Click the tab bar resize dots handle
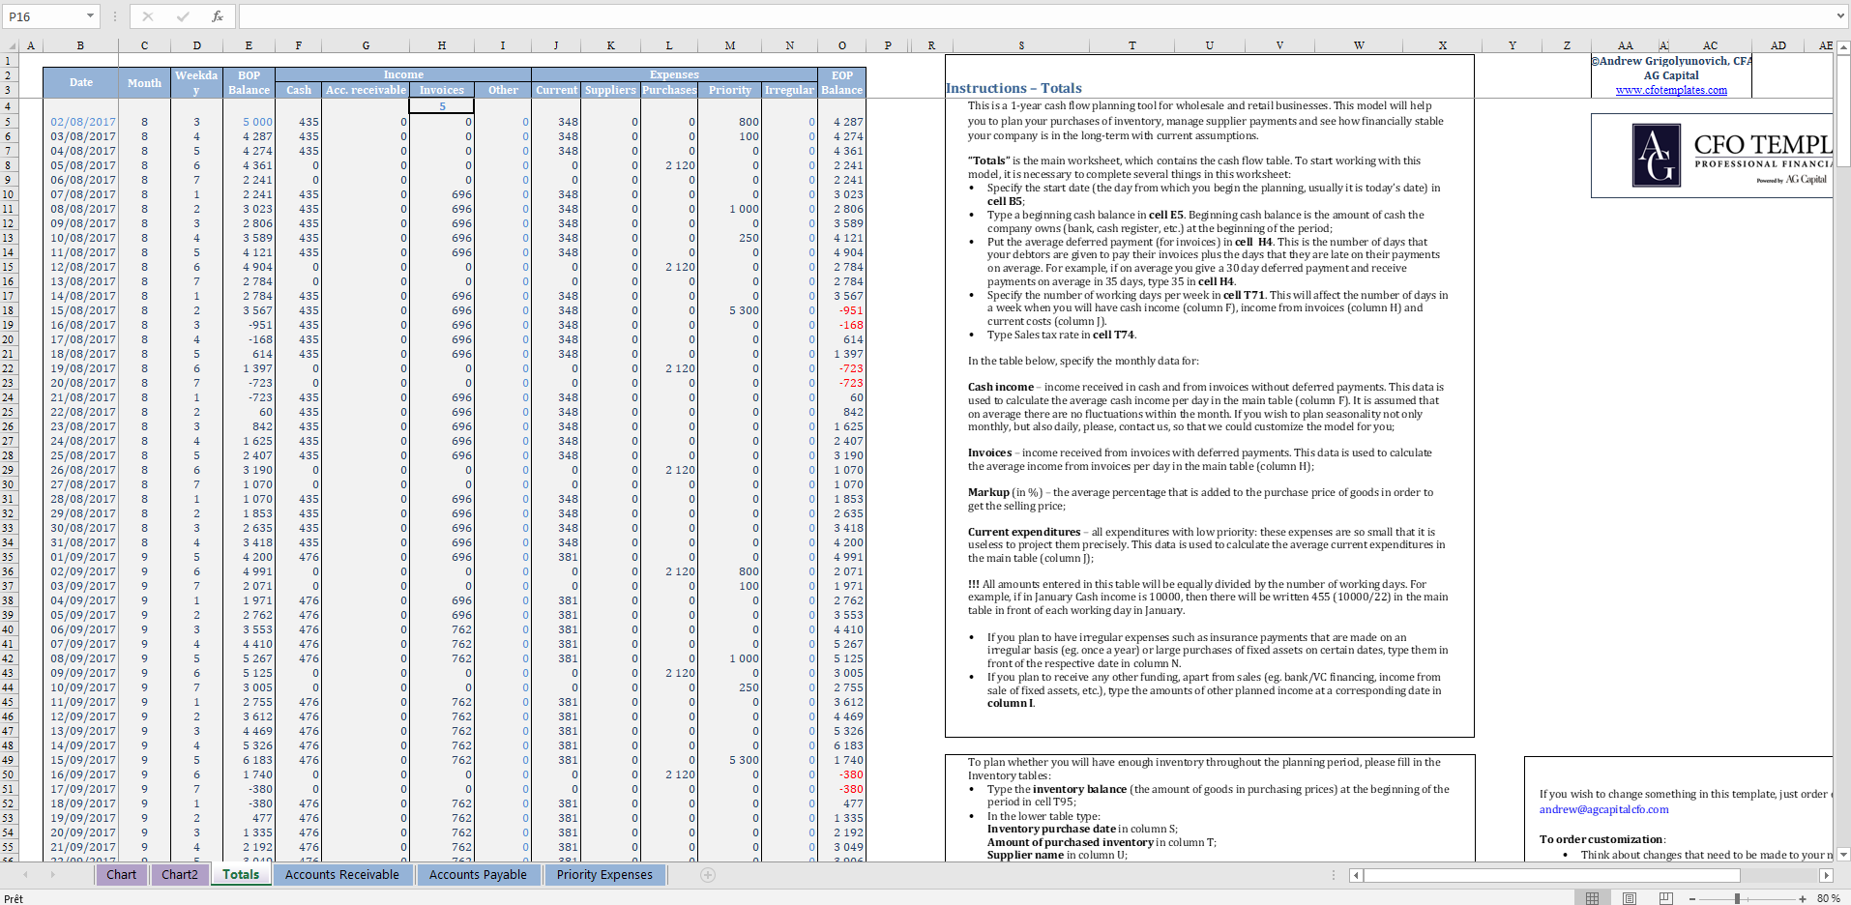The height and width of the screenshot is (905, 1851). [1334, 875]
